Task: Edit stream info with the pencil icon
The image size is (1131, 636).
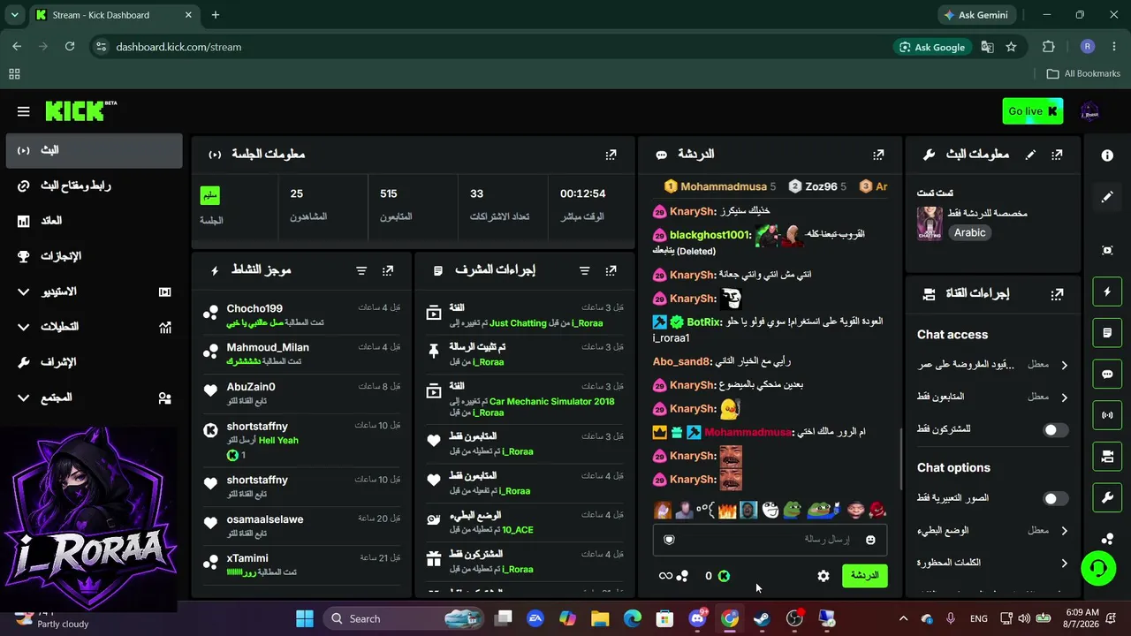Action: [1030, 155]
